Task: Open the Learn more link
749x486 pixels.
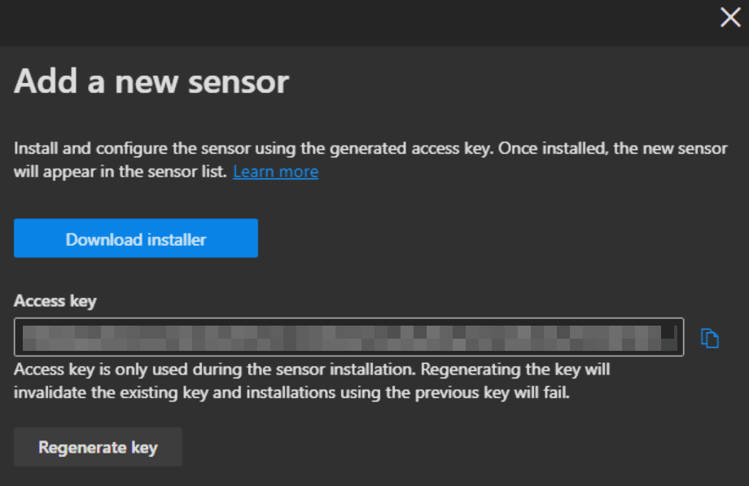Action: pos(275,172)
